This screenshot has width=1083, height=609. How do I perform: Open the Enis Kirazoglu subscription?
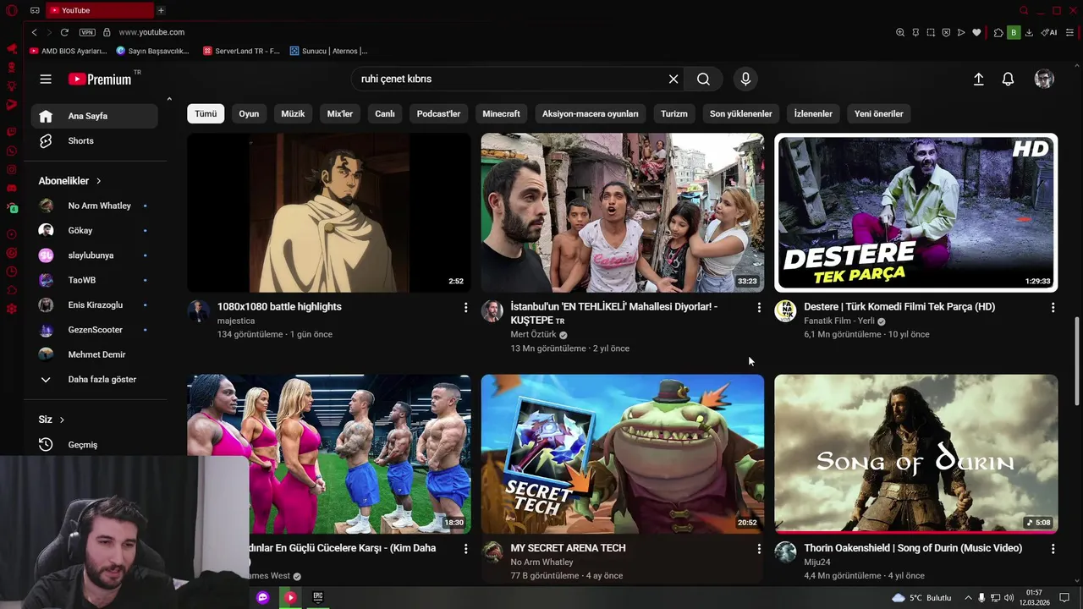point(94,304)
